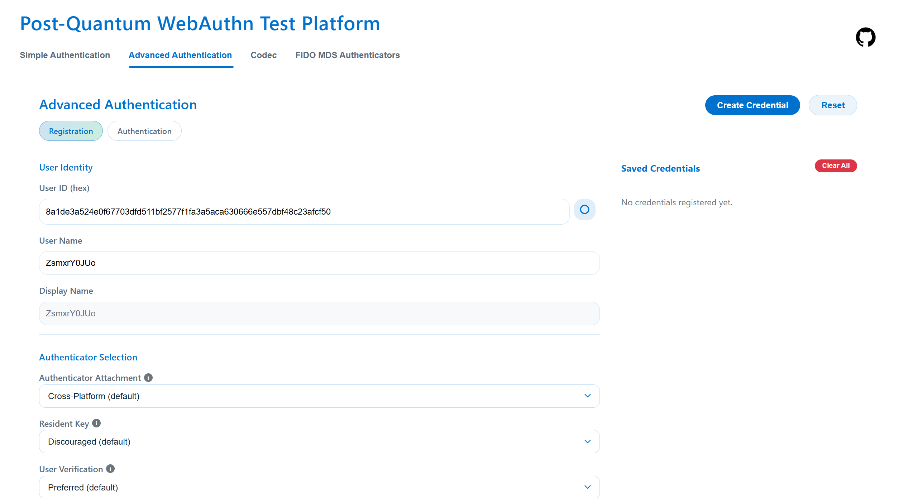Expand Resident Key dropdown

pyautogui.click(x=319, y=441)
